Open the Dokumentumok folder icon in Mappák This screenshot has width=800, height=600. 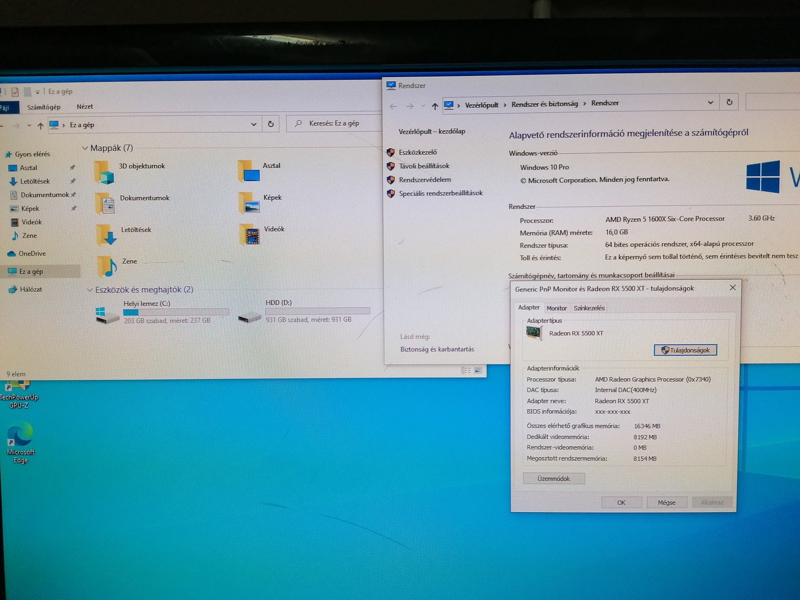105,204
